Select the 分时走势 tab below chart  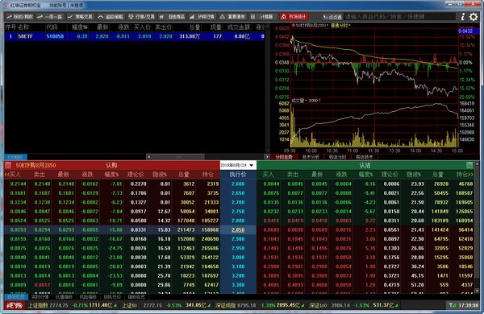284,157
